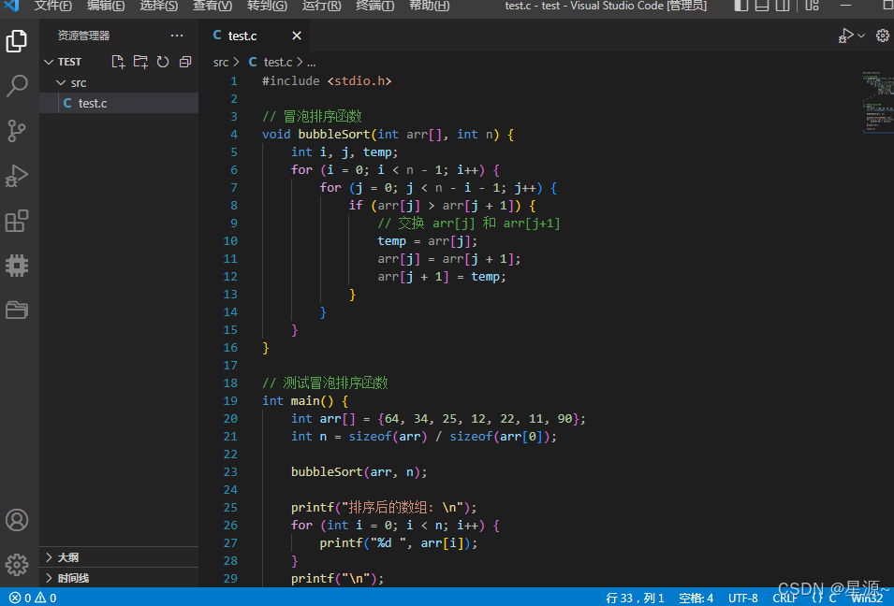The height and width of the screenshot is (606, 894).
Task: Click the printf("%d ") statement line 27
Action: (x=399, y=542)
